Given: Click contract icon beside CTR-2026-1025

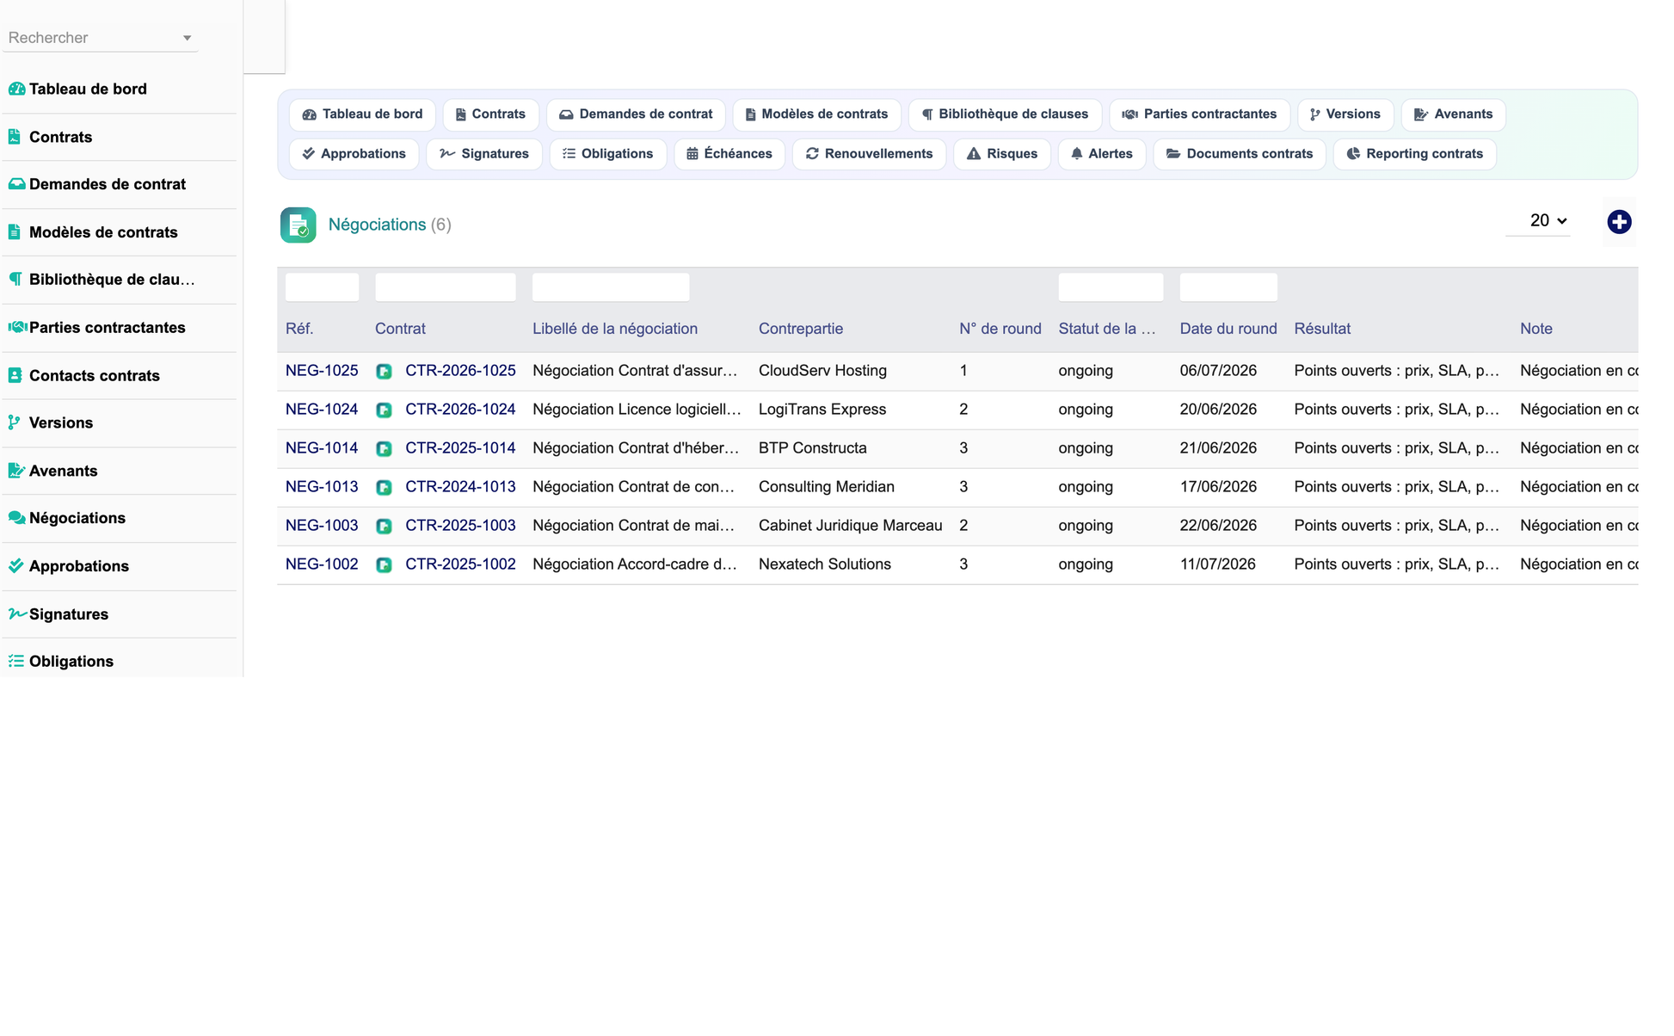Looking at the screenshot, I should coord(384,372).
